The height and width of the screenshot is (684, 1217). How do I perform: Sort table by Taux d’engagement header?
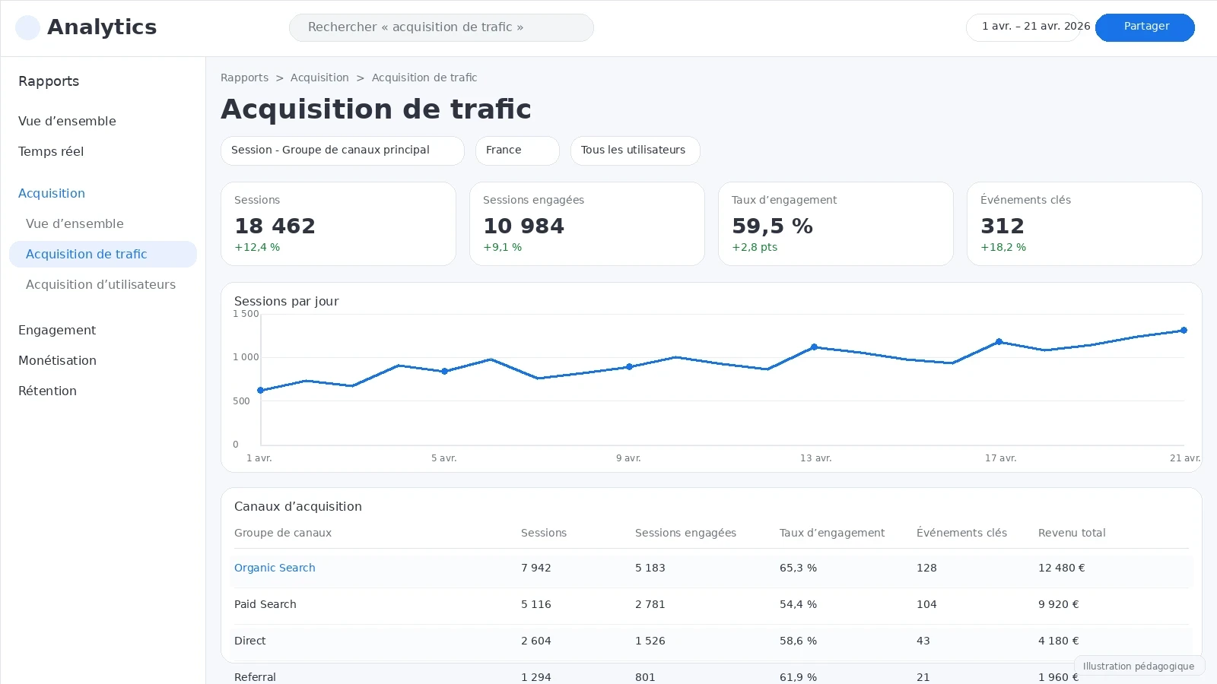832,533
